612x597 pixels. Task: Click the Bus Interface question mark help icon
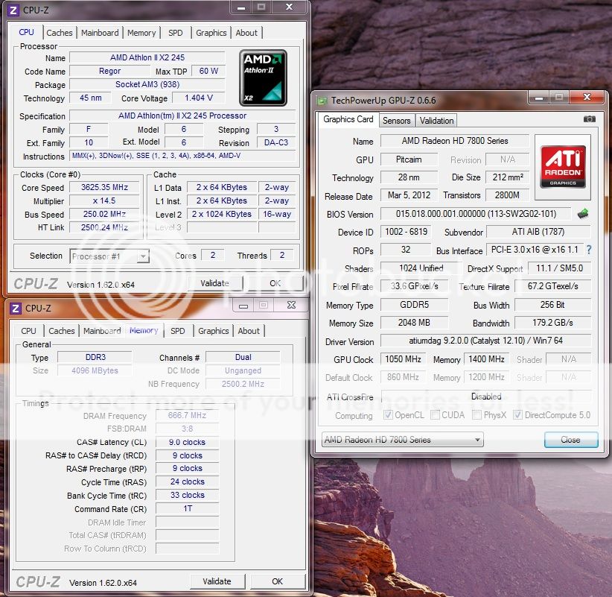(589, 250)
